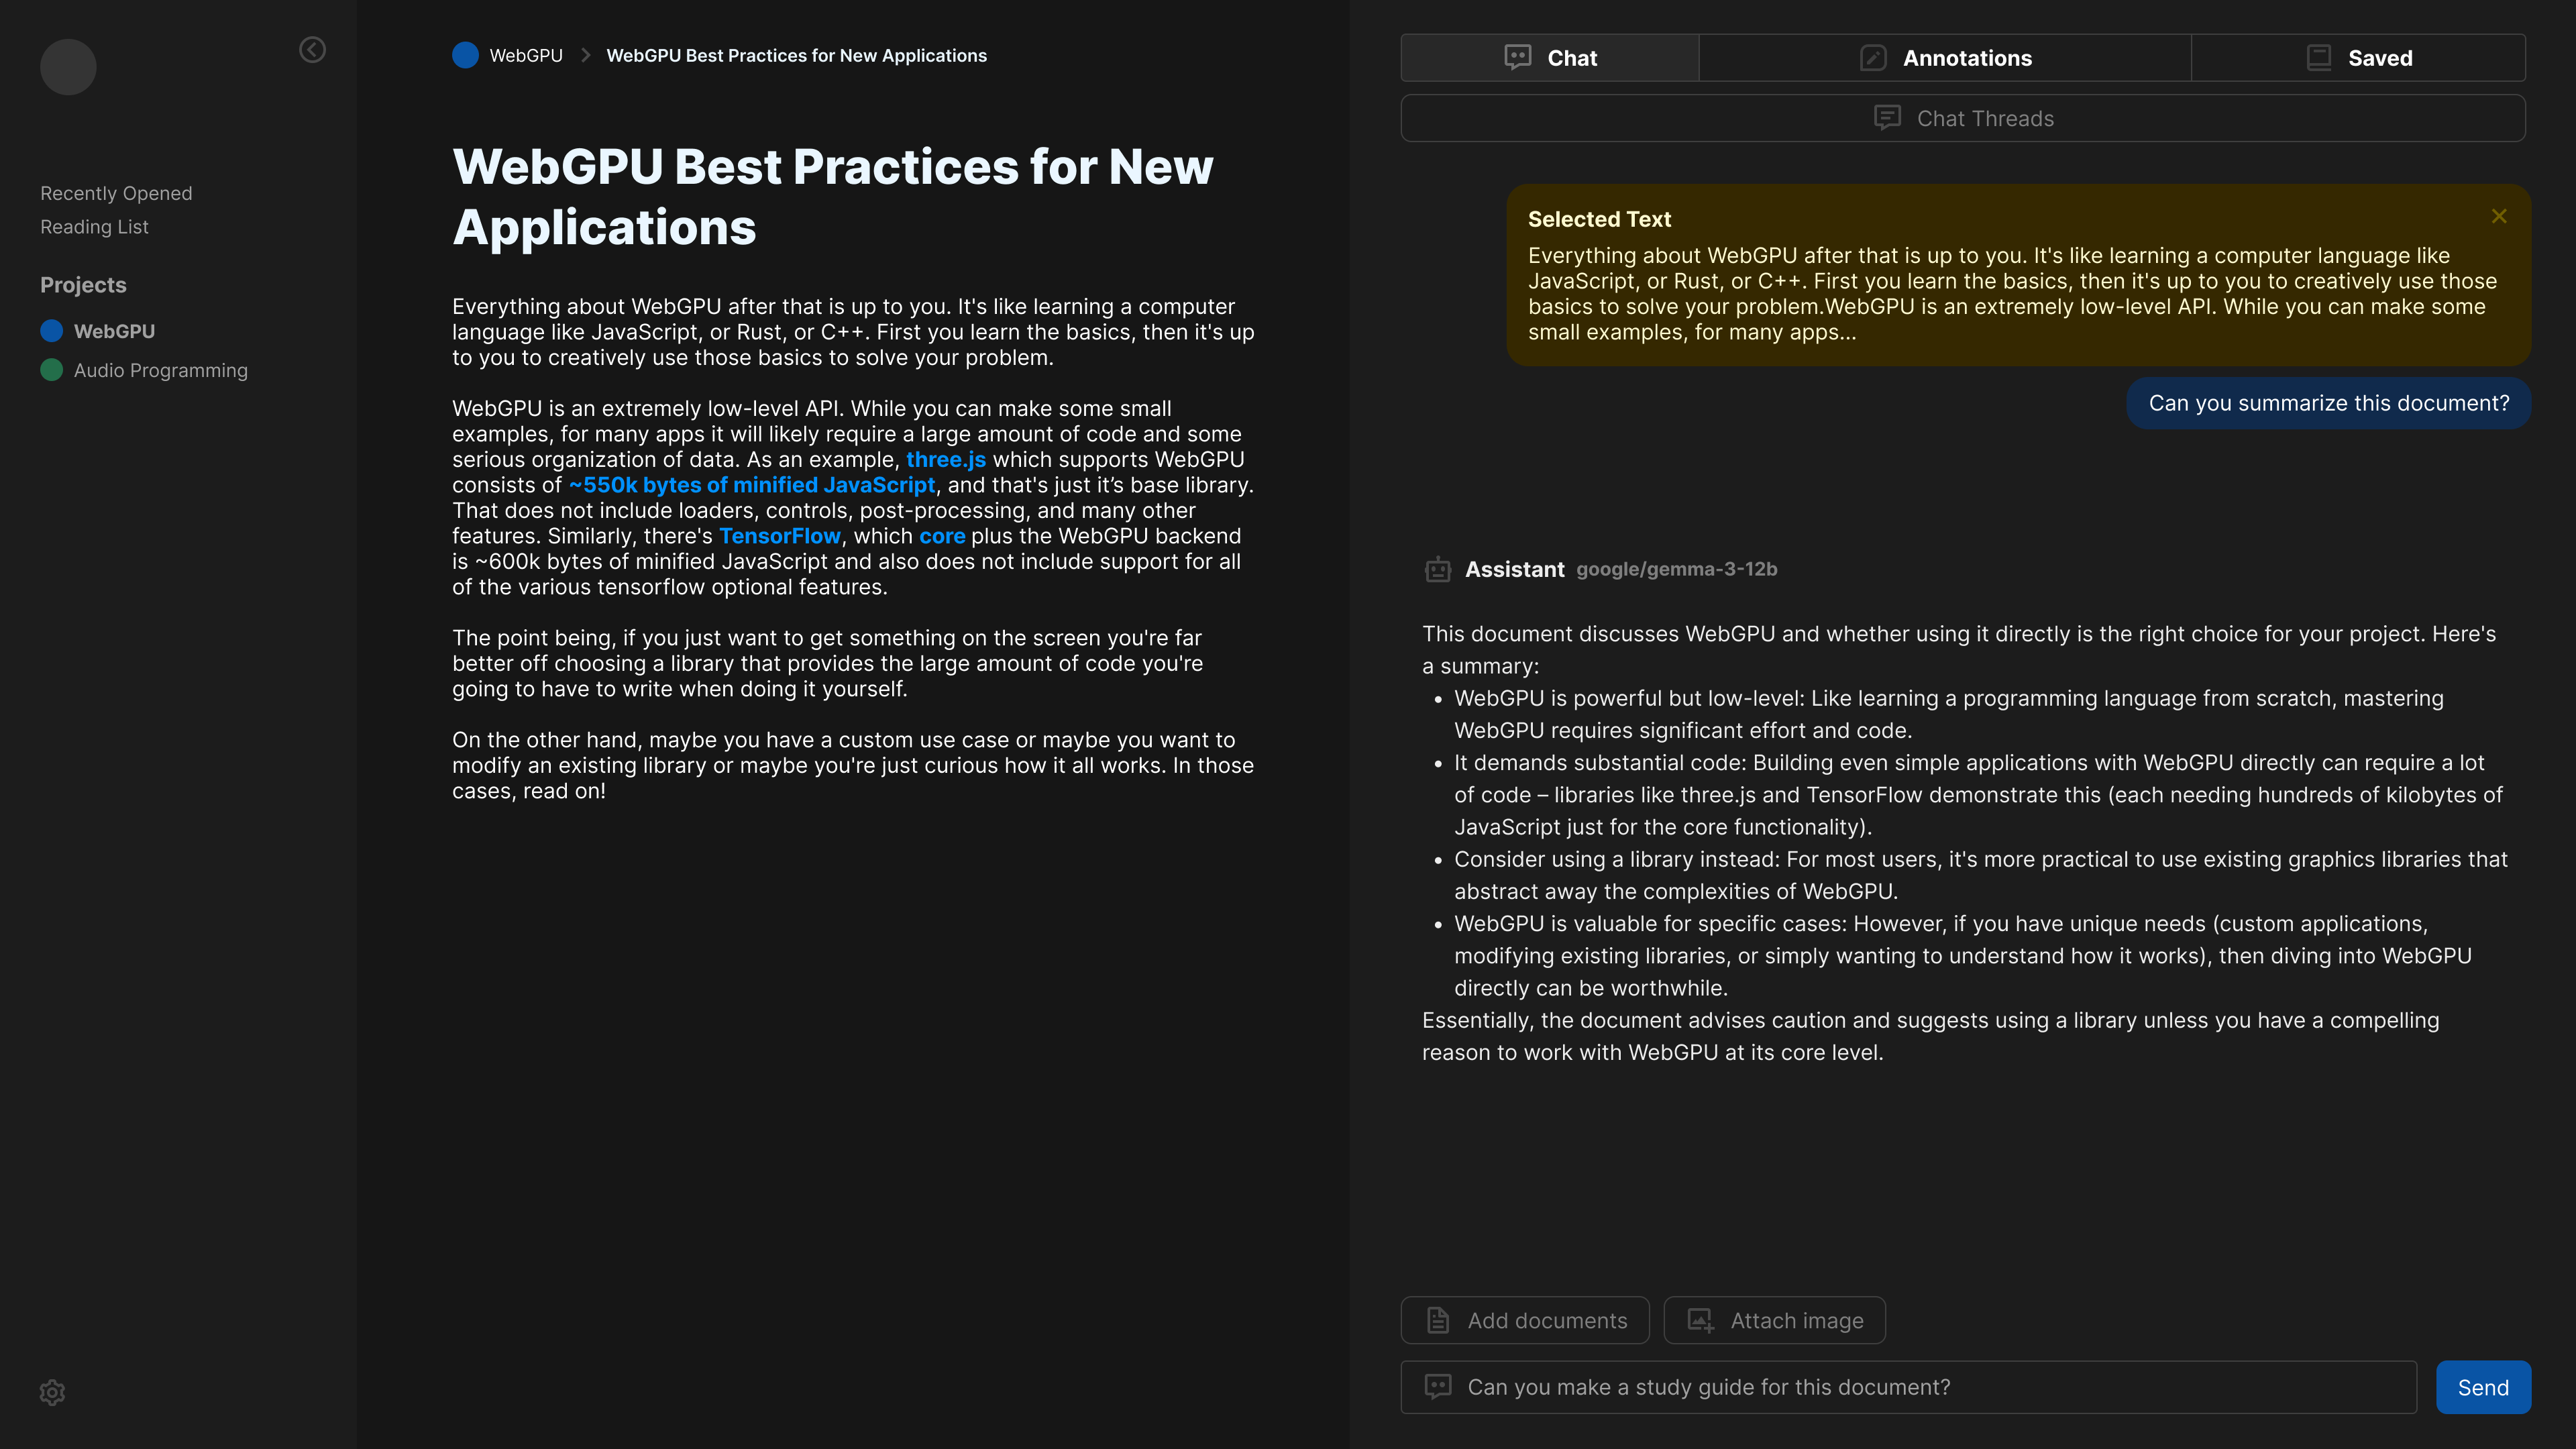The image size is (2576, 1449).
Task: Click the Add documents file icon
Action: pyautogui.click(x=1437, y=1320)
